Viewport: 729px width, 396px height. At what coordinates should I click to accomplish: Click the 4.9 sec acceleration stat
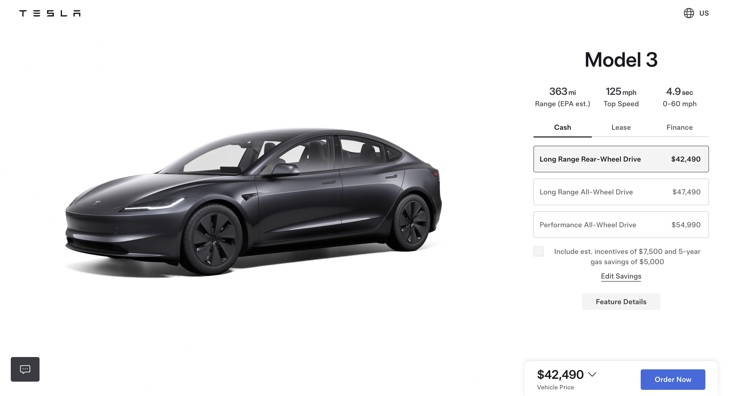pos(679,97)
